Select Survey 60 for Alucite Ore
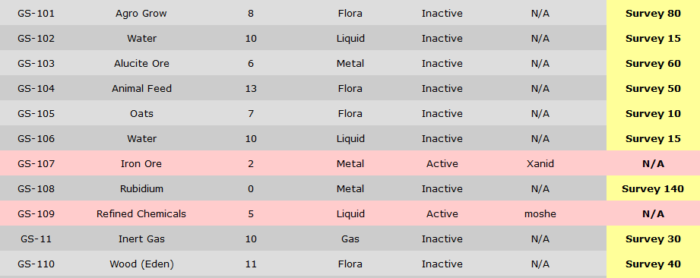Image resolution: width=700 pixels, height=278 pixels. tap(653, 63)
